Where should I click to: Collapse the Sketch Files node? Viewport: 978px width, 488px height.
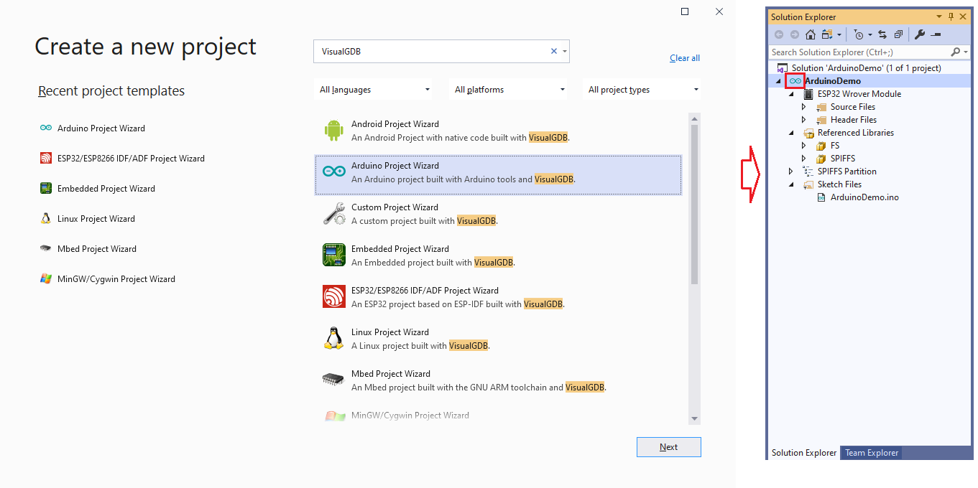(791, 185)
